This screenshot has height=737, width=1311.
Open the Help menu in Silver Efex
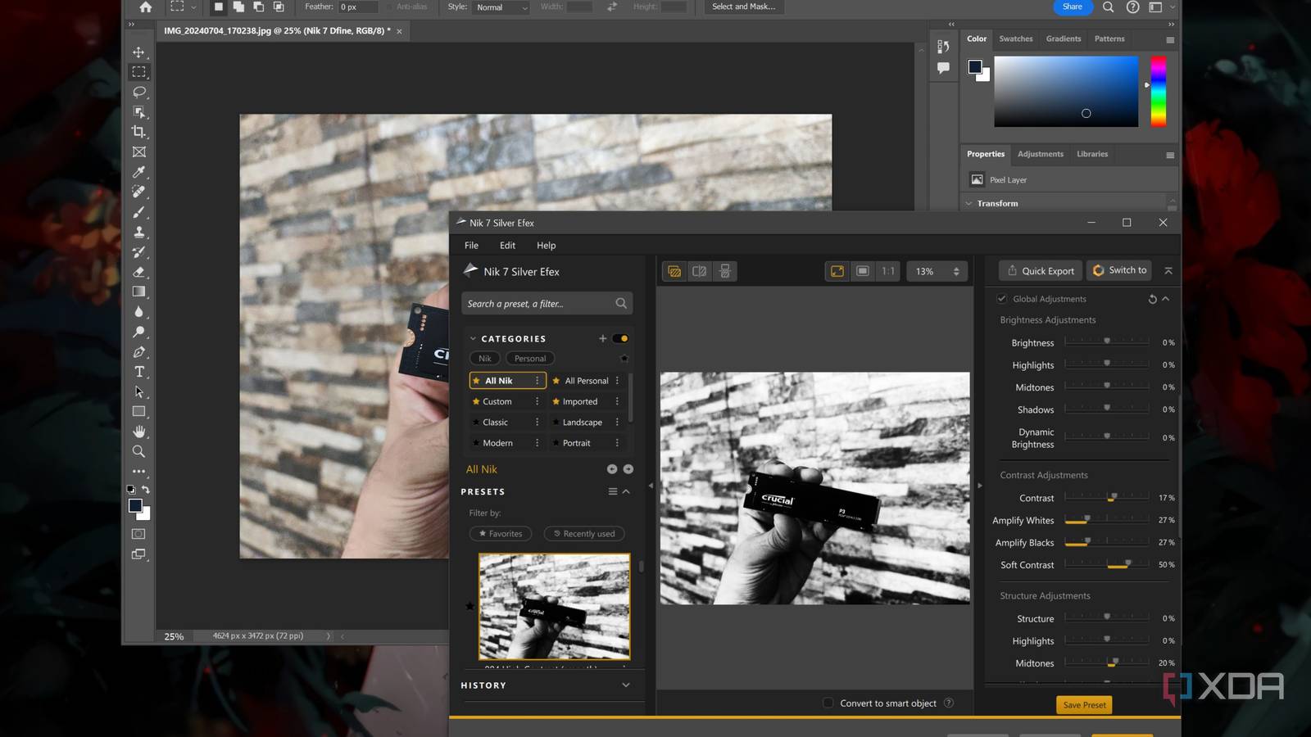546,246
